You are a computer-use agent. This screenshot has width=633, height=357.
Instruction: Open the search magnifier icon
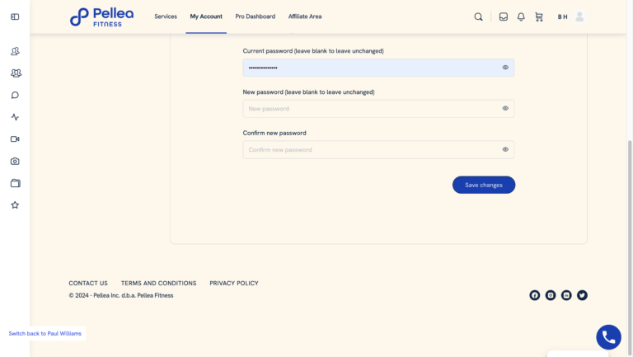(x=478, y=16)
